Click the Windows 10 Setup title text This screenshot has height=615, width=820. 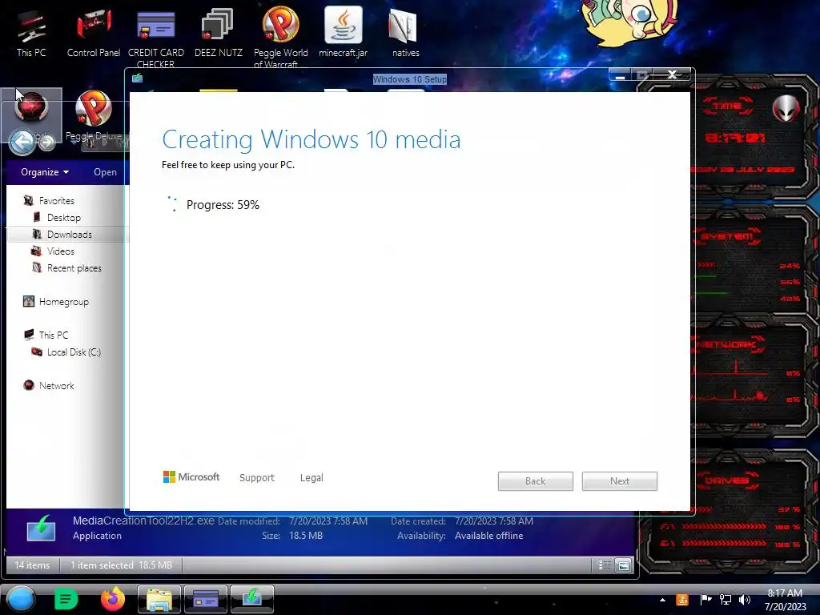pyautogui.click(x=410, y=79)
